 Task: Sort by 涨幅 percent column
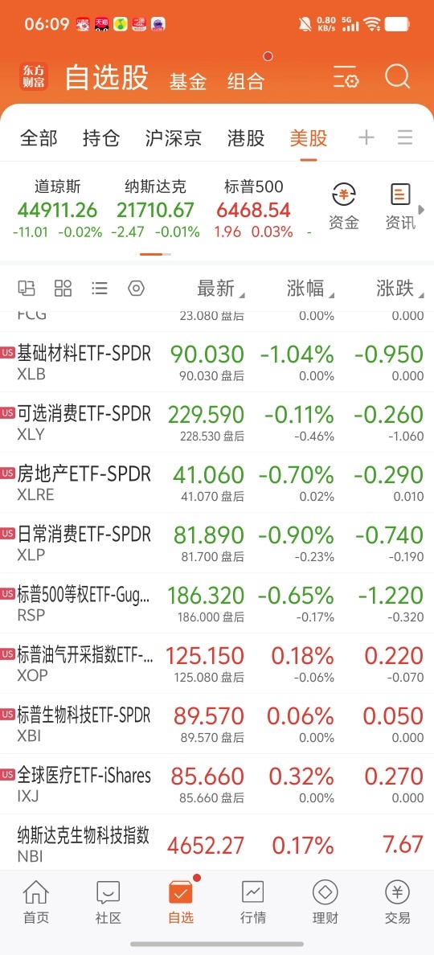click(310, 288)
